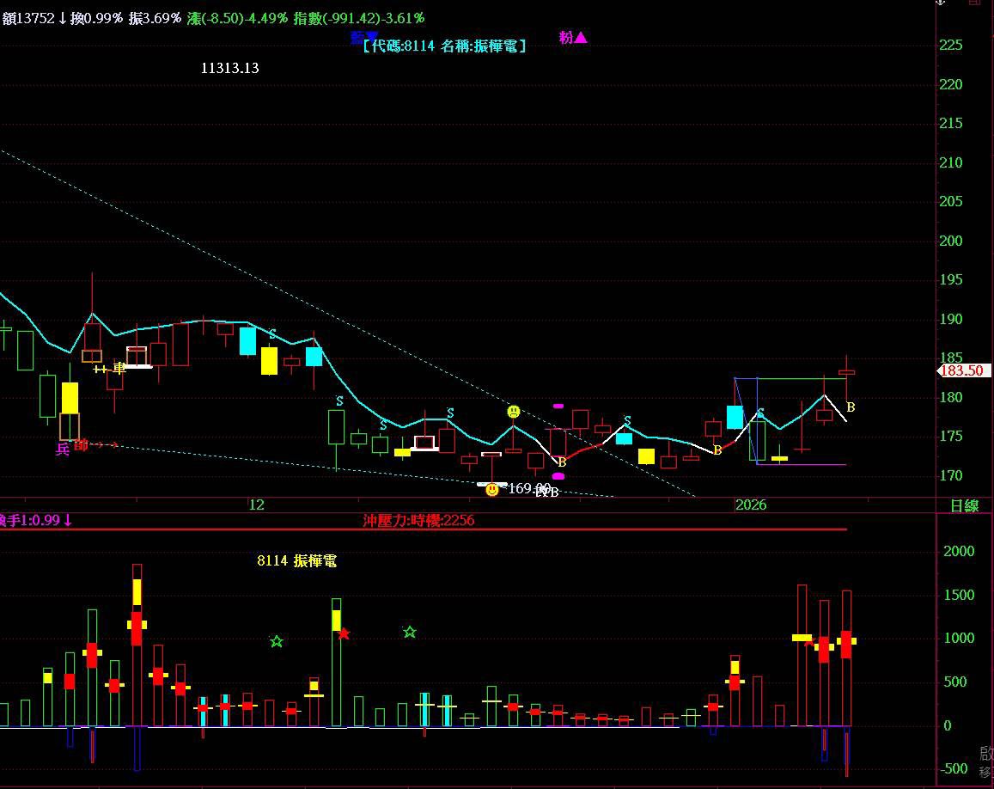
Task: Click the 200 price axis label
Action: (951, 241)
